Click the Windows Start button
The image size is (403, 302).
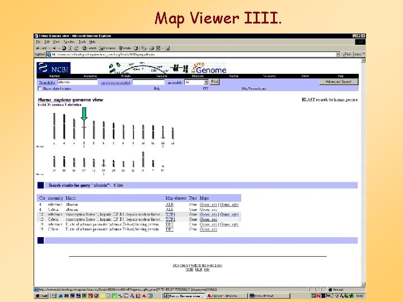[41, 296]
